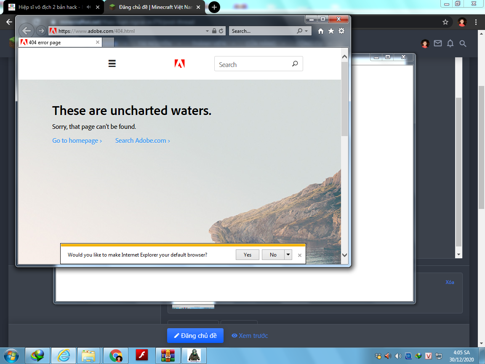Open WinRAR taskbar icon
This screenshot has width=485, height=364.
[x=168, y=356]
